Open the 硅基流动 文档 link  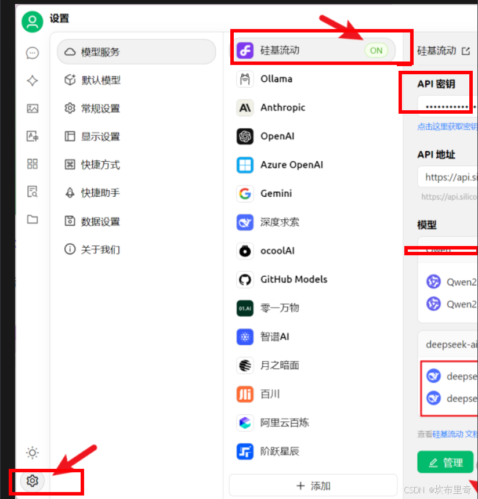[455, 434]
